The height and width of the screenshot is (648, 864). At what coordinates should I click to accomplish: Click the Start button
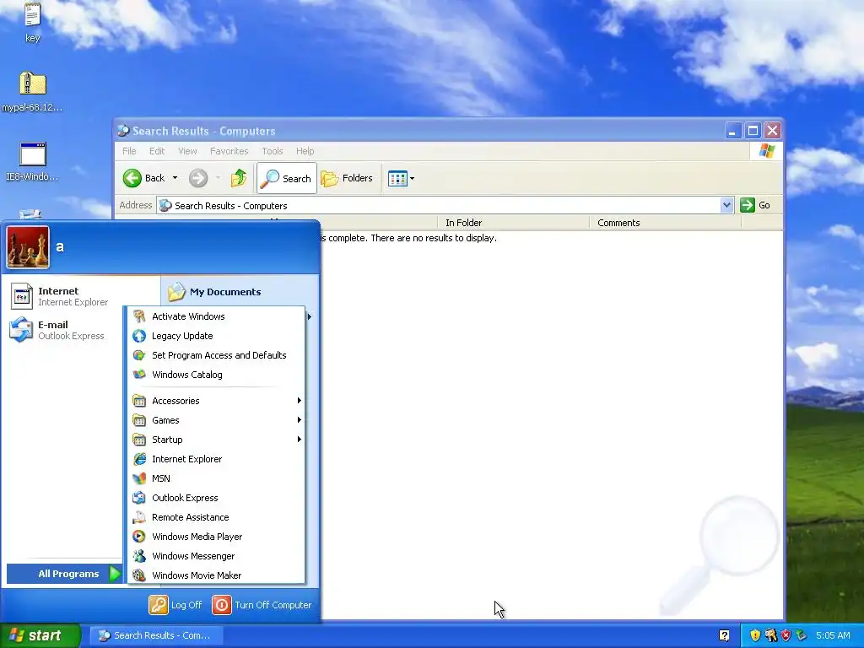click(40, 635)
